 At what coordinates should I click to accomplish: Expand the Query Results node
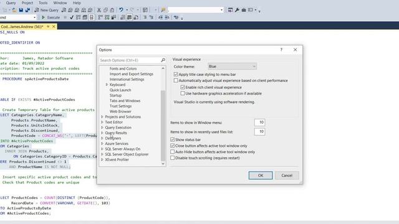coord(102,133)
